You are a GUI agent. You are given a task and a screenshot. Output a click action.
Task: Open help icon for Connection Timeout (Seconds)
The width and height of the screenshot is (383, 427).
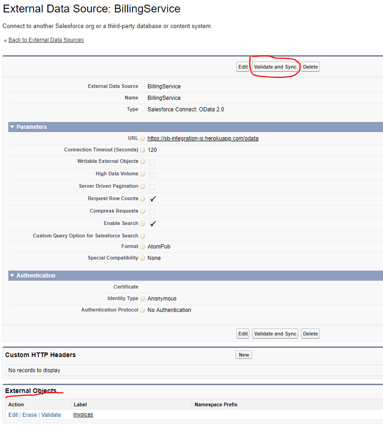[x=142, y=150]
